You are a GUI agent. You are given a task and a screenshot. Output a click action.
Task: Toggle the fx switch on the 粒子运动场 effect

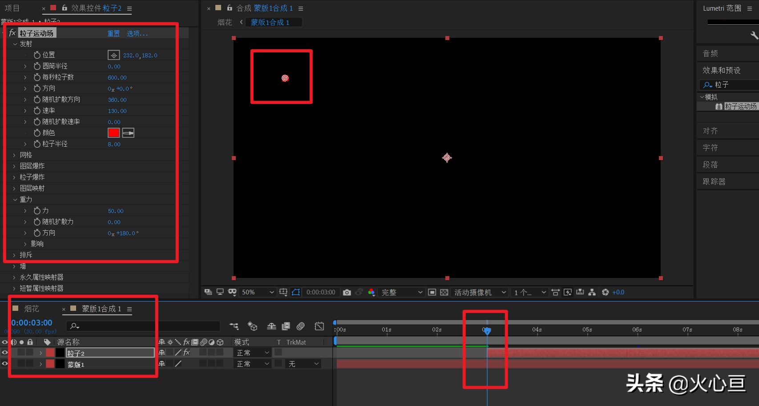click(12, 33)
